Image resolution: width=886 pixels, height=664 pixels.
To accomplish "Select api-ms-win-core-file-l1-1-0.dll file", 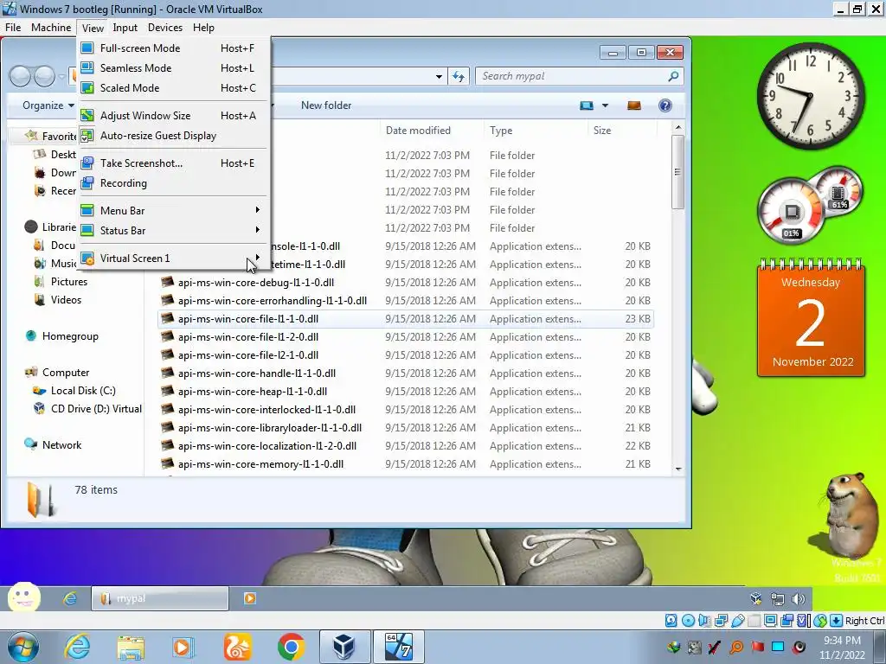I will point(405,319).
